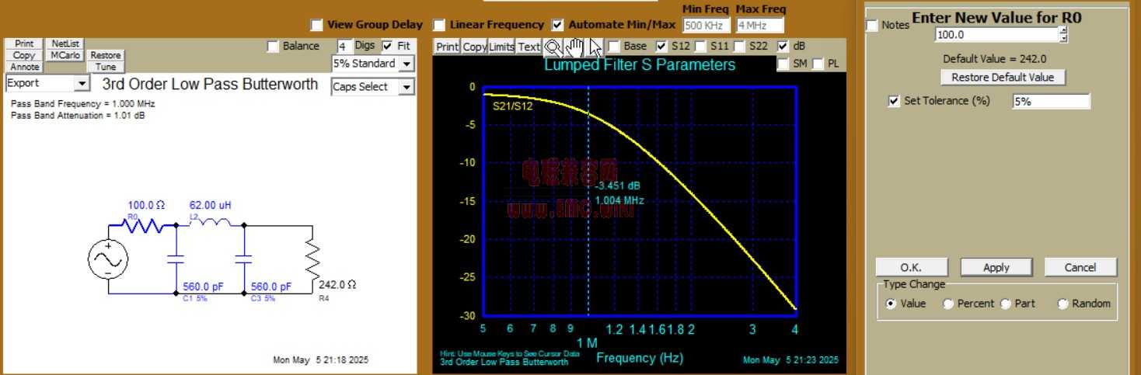Click plot panel Print button

point(447,47)
